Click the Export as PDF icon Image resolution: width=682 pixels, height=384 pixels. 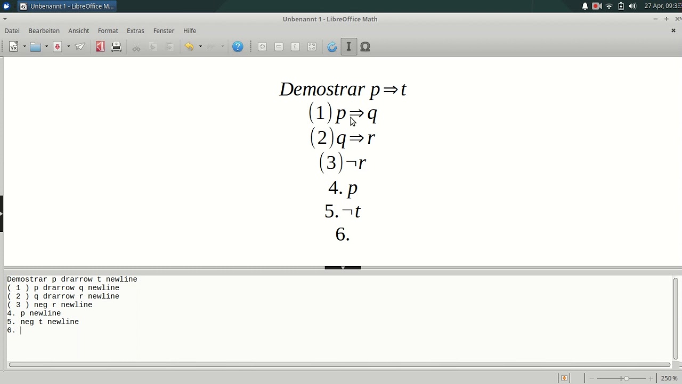[100, 47]
